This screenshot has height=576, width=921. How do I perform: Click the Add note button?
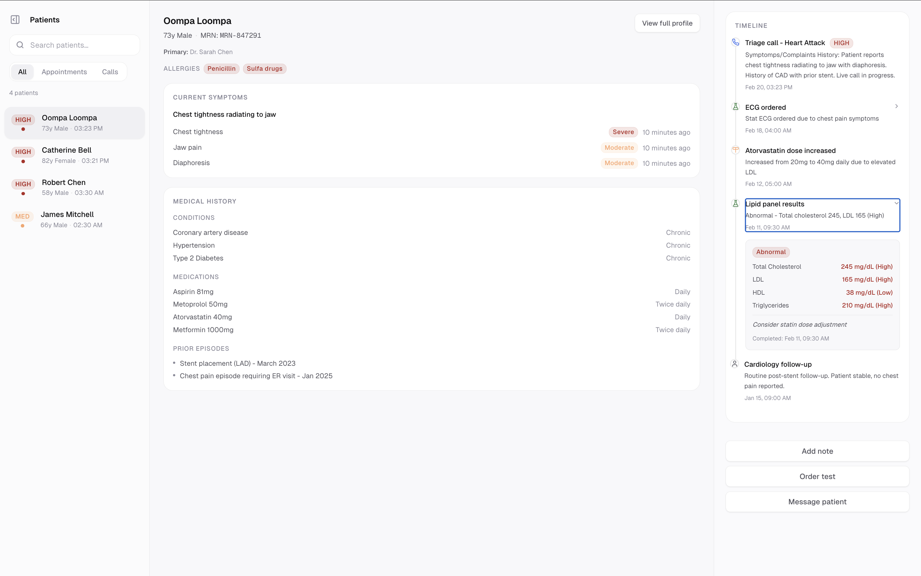point(817,451)
